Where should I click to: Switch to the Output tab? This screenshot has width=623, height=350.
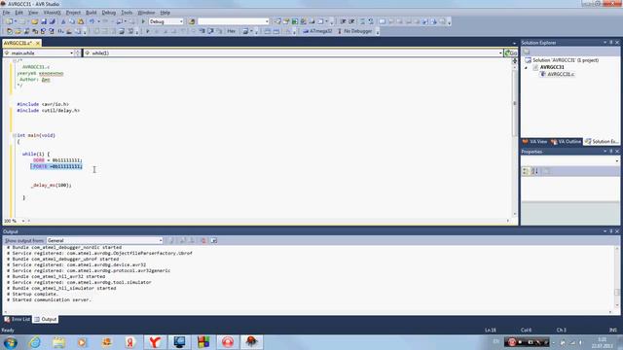click(x=46, y=320)
